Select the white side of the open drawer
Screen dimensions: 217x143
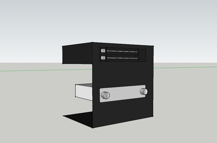[84, 93]
